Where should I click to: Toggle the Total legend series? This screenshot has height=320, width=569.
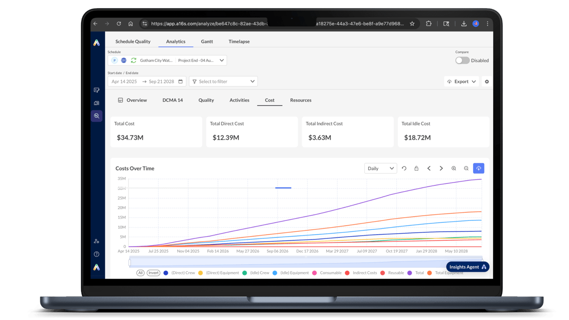[x=416, y=273]
